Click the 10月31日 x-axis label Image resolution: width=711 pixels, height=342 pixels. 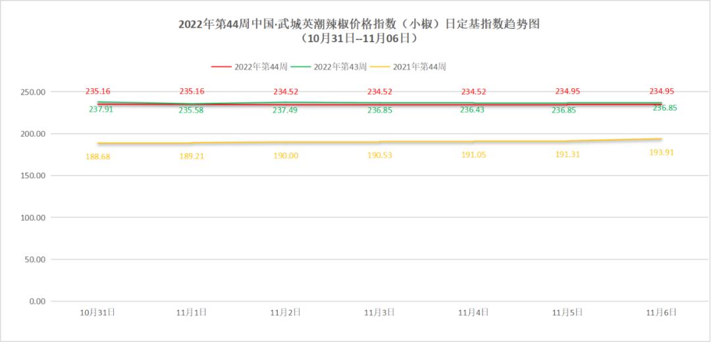[x=97, y=312]
